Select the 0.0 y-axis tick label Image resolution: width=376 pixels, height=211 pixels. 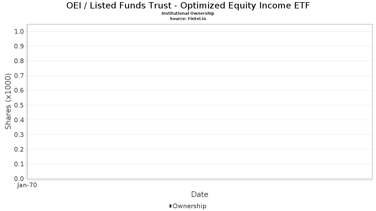click(x=19, y=179)
